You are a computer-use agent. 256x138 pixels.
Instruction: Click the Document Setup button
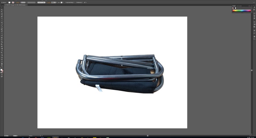(x=70, y=2)
